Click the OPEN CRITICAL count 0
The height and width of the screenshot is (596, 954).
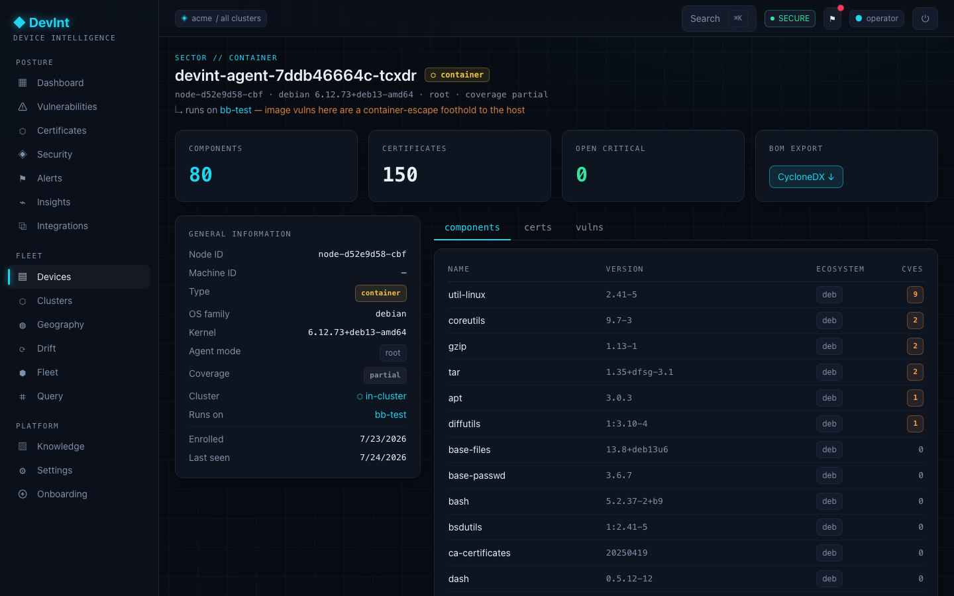pyautogui.click(x=582, y=174)
